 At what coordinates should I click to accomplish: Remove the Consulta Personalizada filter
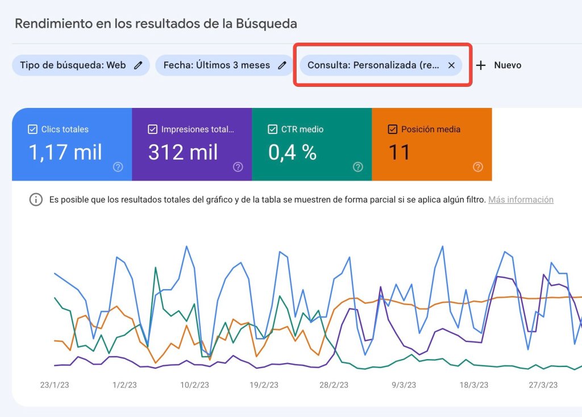(451, 65)
